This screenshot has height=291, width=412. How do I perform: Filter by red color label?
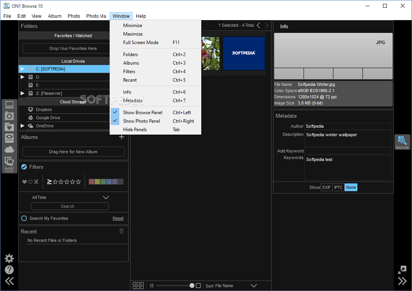(91, 181)
